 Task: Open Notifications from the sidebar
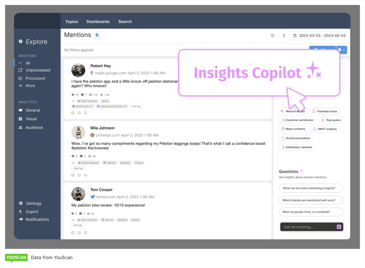click(36, 219)
